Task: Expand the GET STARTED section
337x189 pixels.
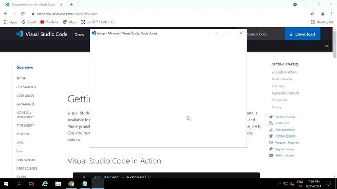Action: (x=26, y=87)
